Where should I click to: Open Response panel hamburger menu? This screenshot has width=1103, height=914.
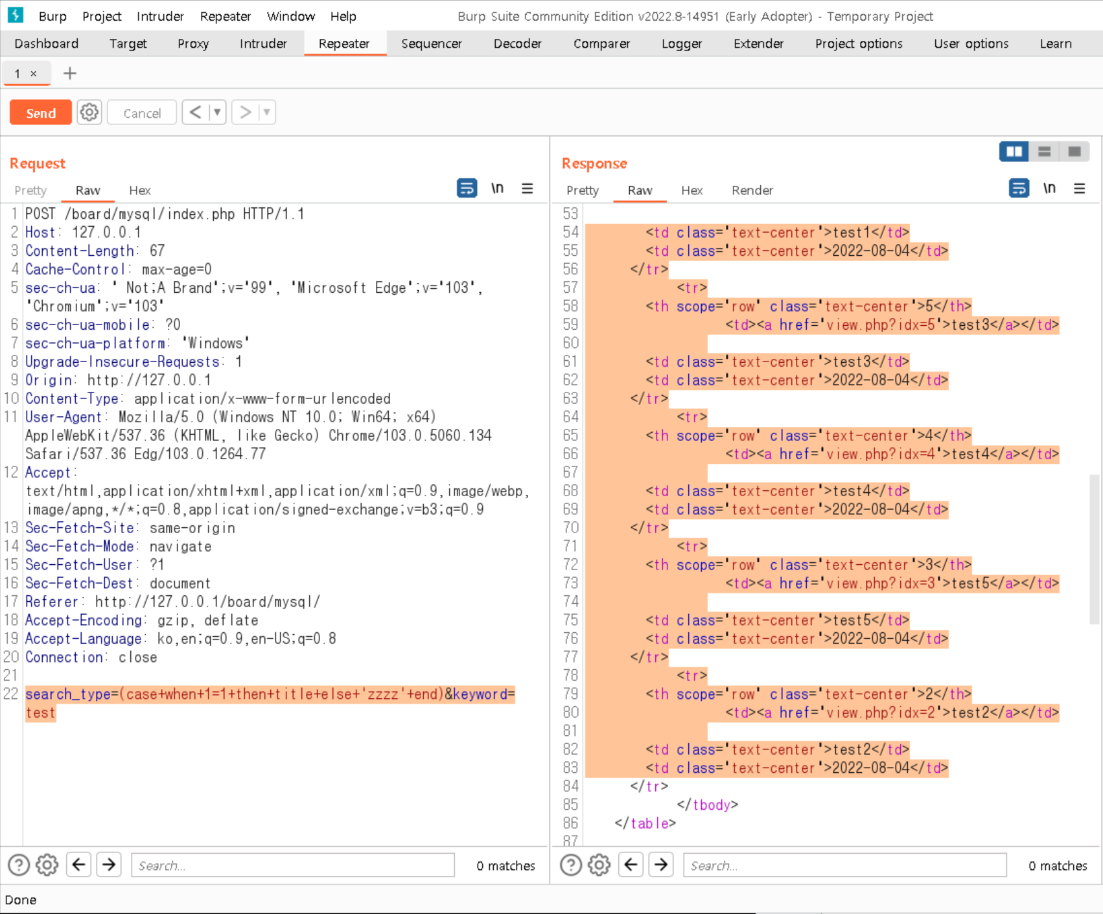(1079, 189)
